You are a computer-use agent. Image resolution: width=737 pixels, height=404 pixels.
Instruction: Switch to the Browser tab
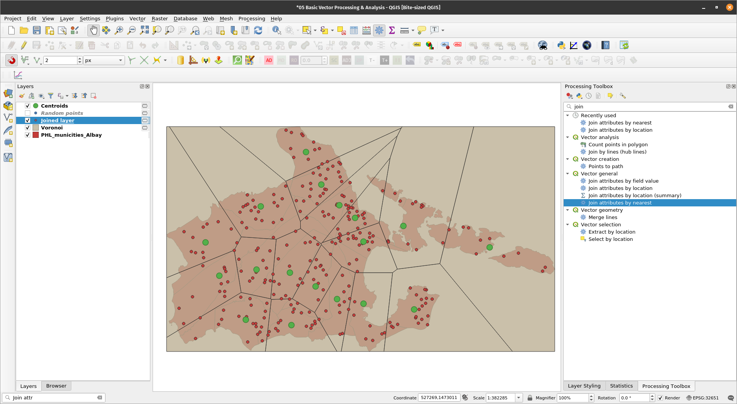coord(56,386)
